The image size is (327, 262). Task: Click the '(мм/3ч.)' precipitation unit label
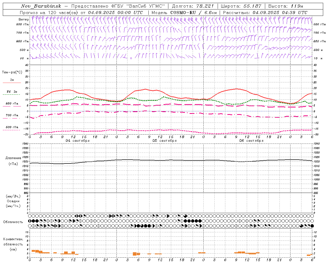pyautogui.click(x=13, y=196)
